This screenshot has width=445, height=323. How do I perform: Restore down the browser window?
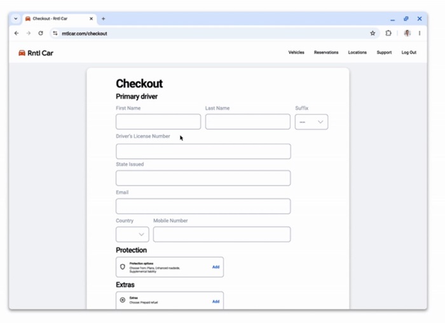406,18
